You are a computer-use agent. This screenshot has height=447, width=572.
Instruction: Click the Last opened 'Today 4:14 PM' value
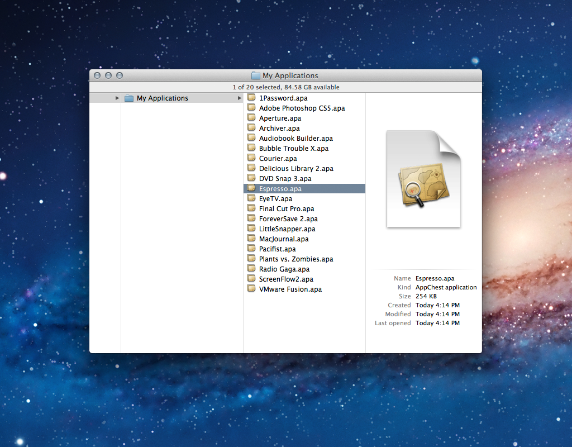point(437,323)
